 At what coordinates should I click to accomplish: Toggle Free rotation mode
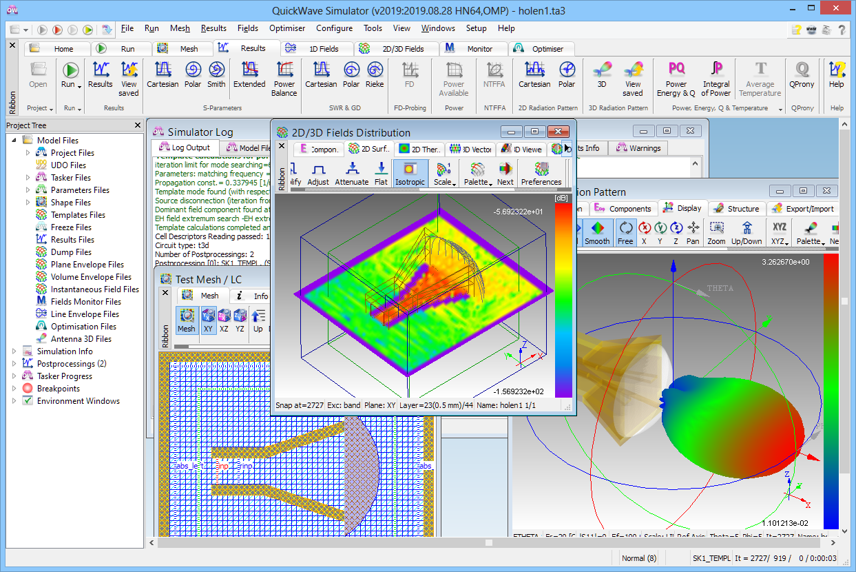pos(625,232)
